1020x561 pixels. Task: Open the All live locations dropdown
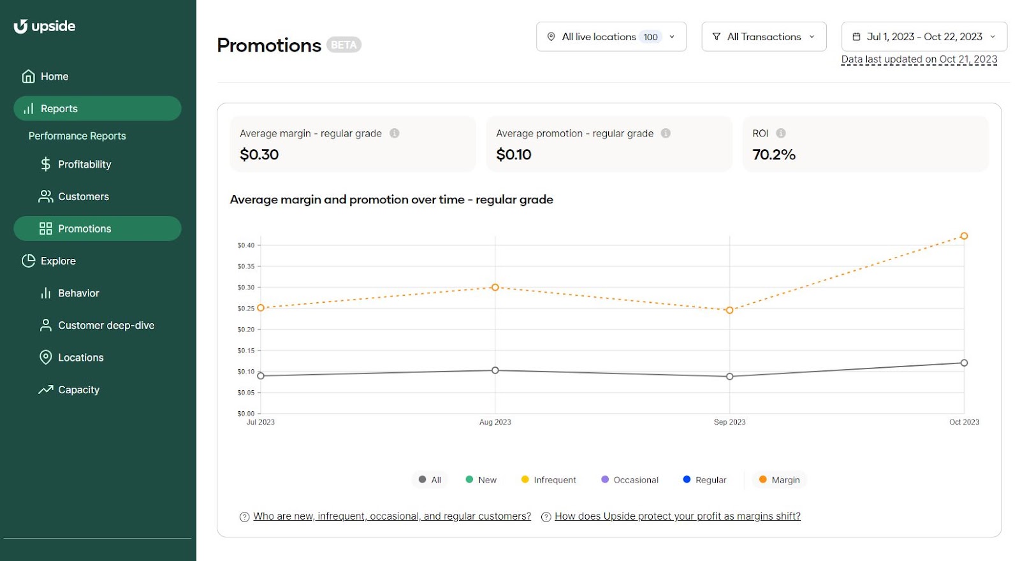tap(611, 37)
